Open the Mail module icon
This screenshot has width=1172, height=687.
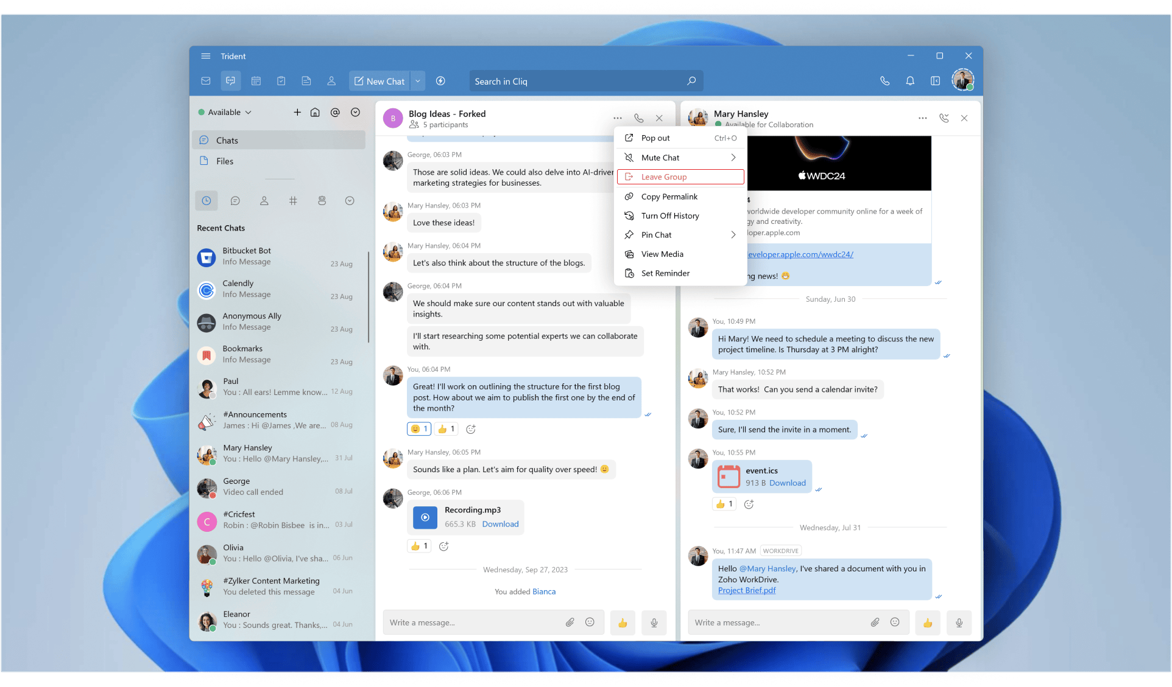(206, 81)
